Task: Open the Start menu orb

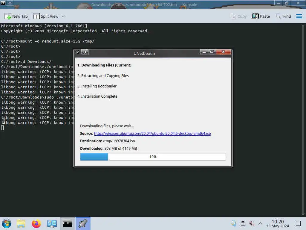Action: point(7,223)
